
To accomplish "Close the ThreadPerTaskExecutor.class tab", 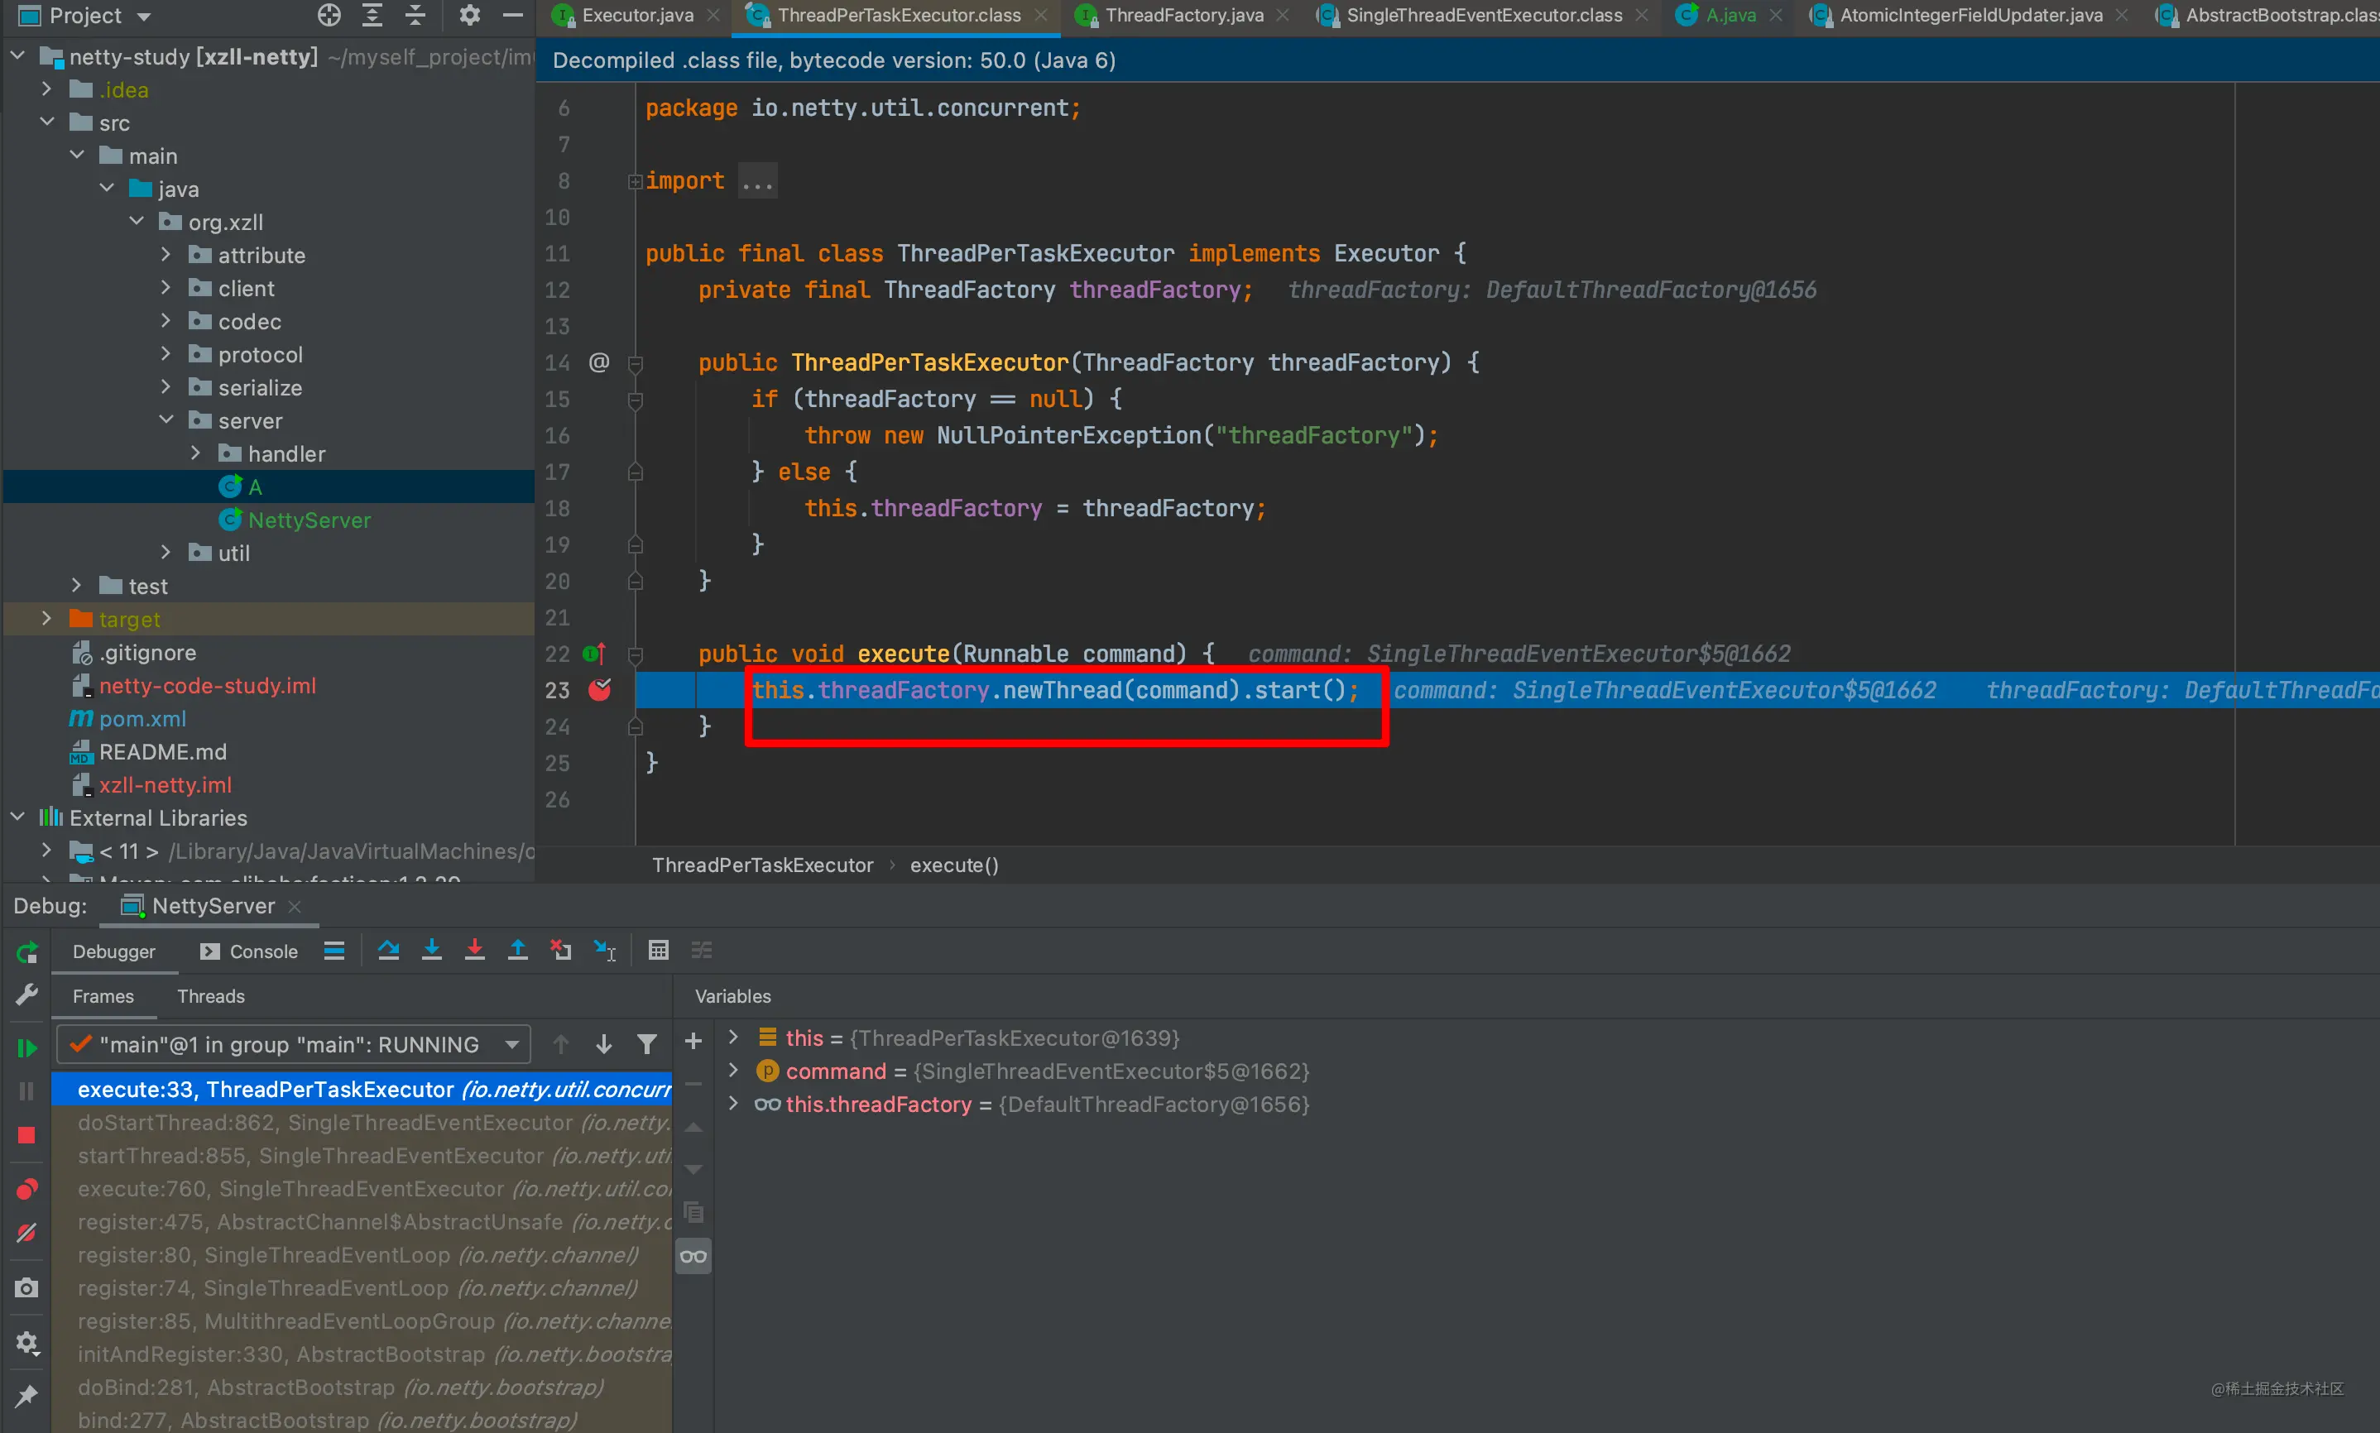I will coord(1041,16).
